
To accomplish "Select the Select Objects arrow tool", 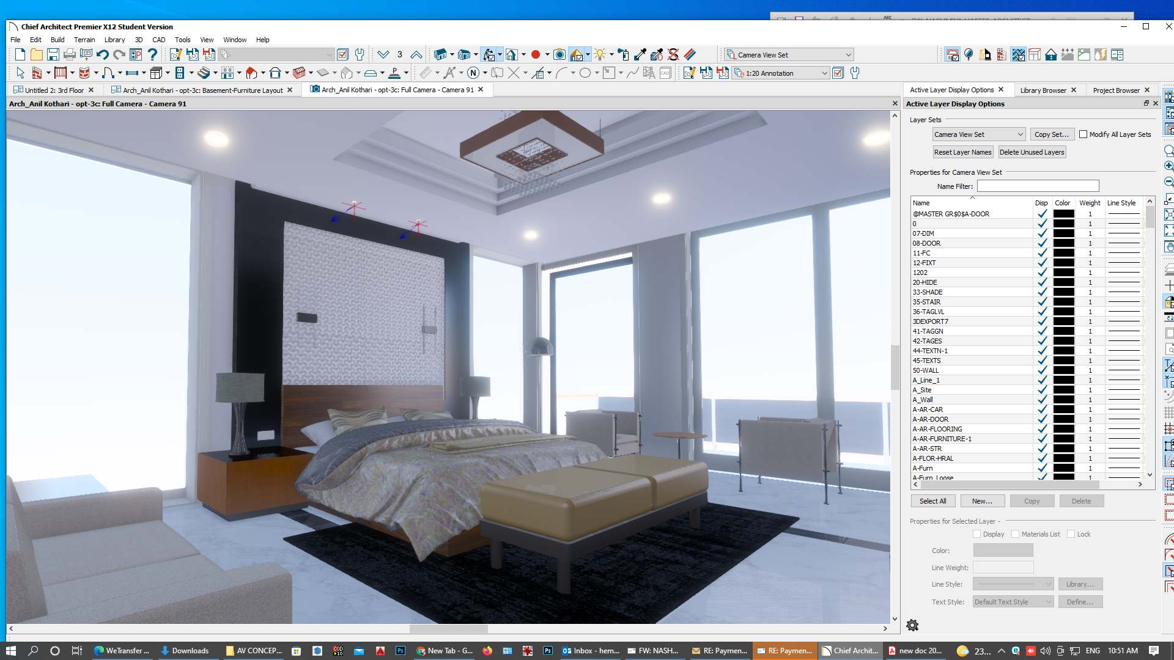I will (20, 73).
